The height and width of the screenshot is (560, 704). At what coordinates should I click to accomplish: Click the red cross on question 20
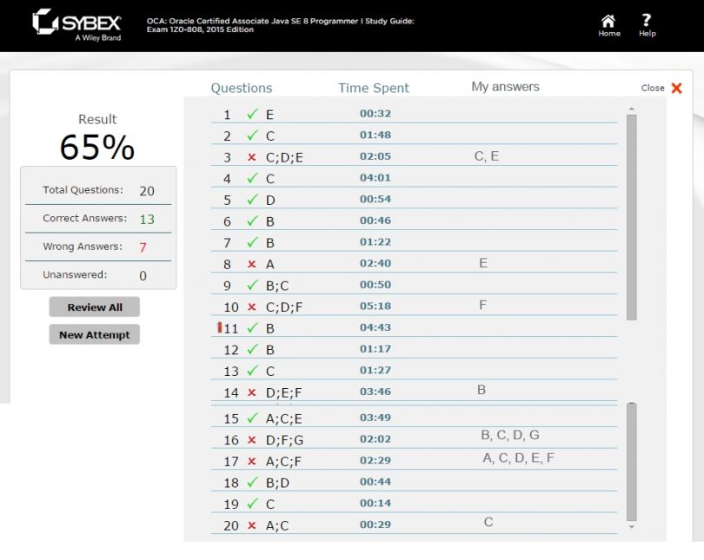click(252, 525)
